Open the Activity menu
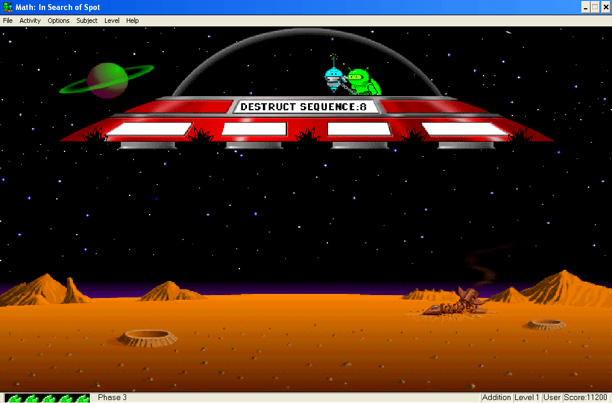 [30, 21]
